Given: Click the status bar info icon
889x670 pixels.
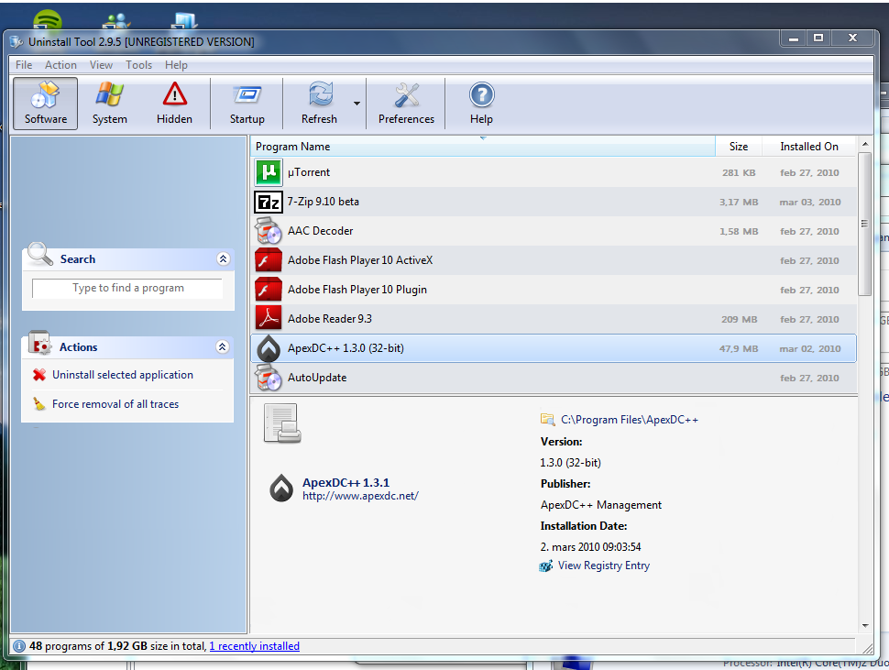Looking at the screenshot, I should point(19,646).
